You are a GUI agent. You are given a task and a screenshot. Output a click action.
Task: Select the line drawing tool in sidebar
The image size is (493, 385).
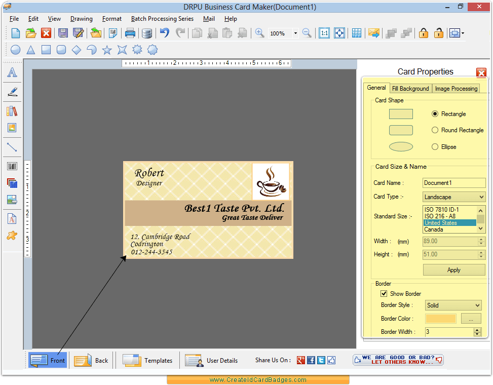pos(12,147)
